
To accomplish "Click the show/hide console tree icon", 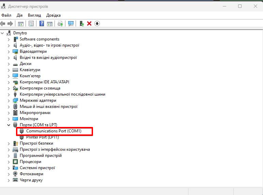I will [x=21, y=23].
